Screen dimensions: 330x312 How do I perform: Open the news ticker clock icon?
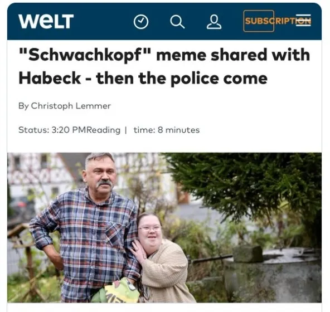[141, 22]
